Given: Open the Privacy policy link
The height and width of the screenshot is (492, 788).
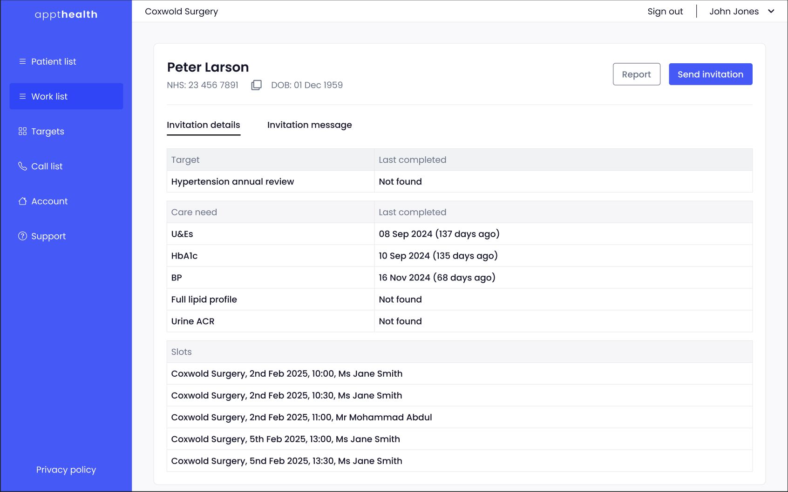Looking at the screenshot, I should 66,470.
